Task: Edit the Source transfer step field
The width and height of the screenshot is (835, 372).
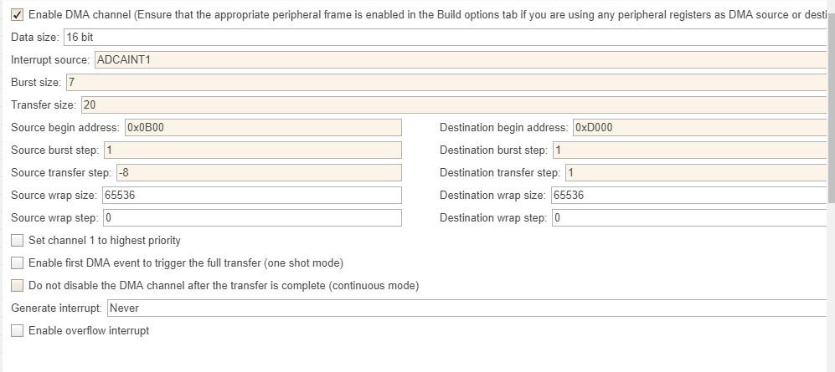Action: [x=257, y=173]
